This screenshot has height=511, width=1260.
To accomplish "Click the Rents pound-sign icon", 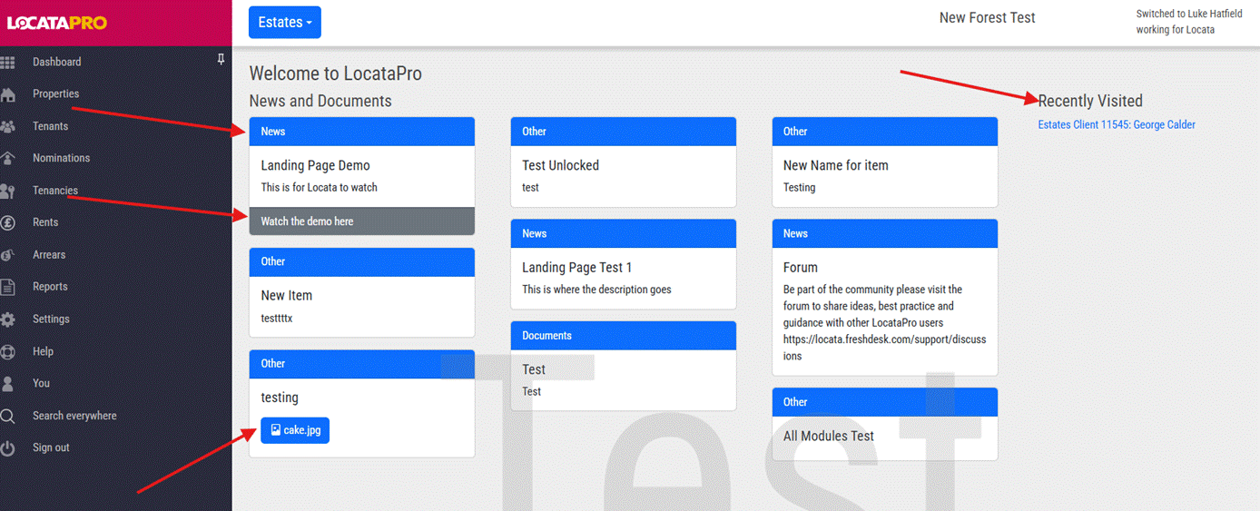I will tap(7, 223).
